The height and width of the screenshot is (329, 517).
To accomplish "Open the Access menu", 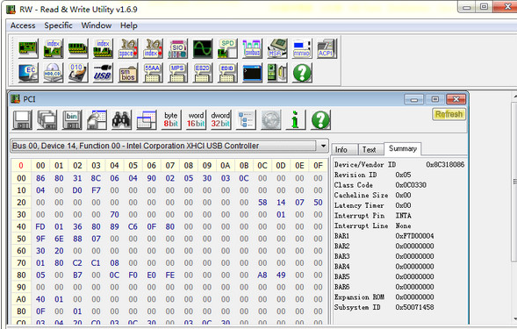I will [23, 25].
